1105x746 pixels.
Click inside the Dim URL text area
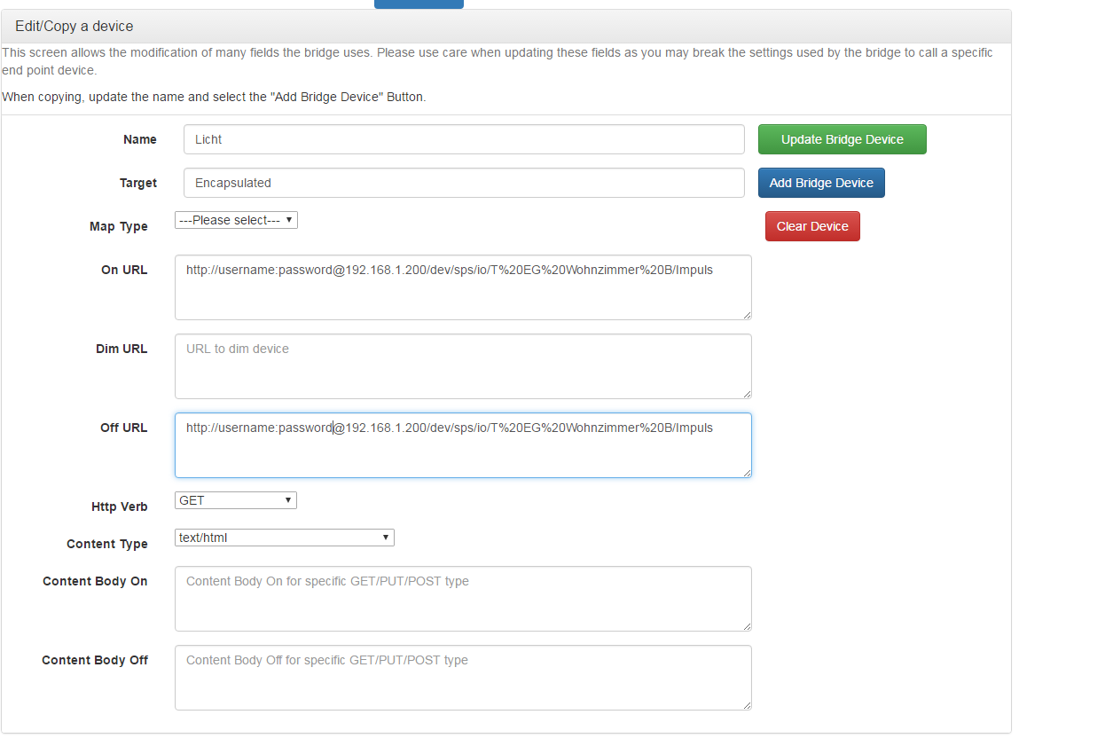point(463,366)
